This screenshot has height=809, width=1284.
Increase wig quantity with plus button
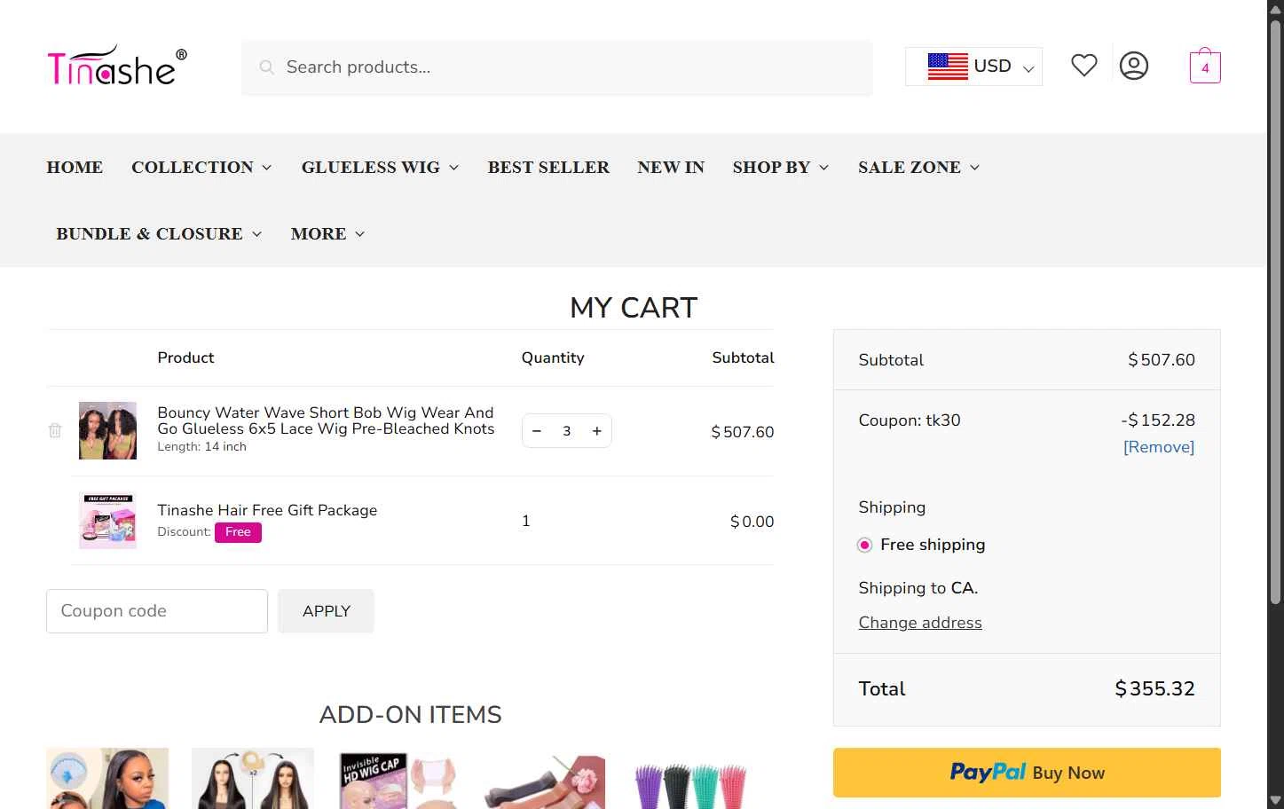point(597,431)
